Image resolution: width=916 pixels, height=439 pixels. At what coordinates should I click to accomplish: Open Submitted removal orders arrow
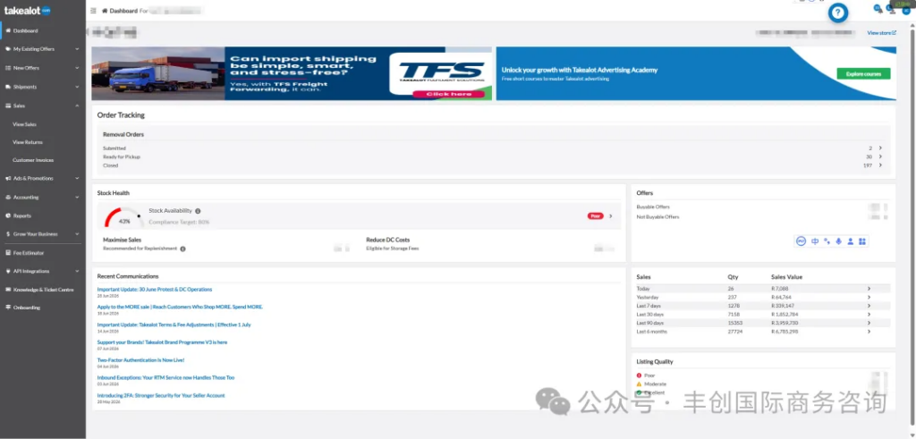pyautogui.click(x=880, y=148)
